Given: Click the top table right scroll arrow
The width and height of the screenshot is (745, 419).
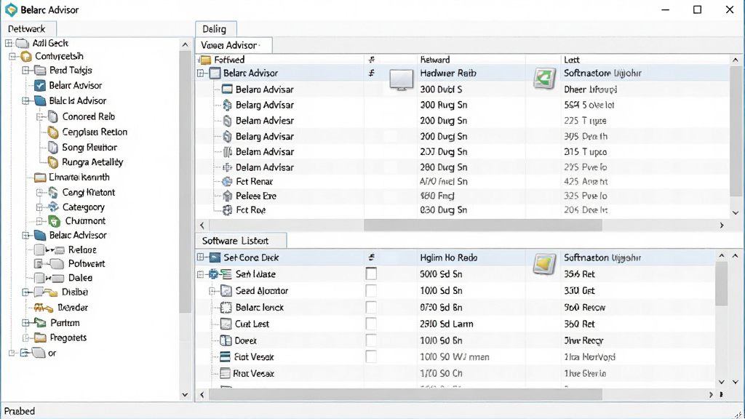Looking at the screenshot, I should pos(722,226).
